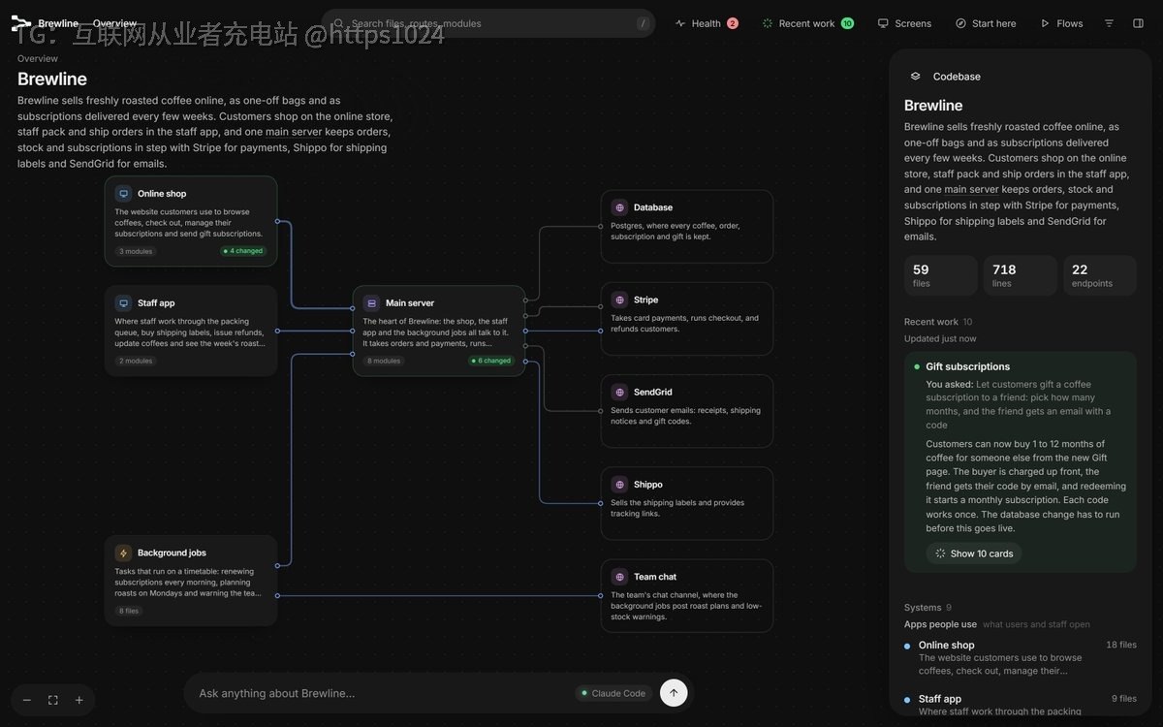Image resolution: width=1163 pixels, height=727 pixels.
Task: Select the Online shop row in Systems list
Action: tap(1021, 657)
